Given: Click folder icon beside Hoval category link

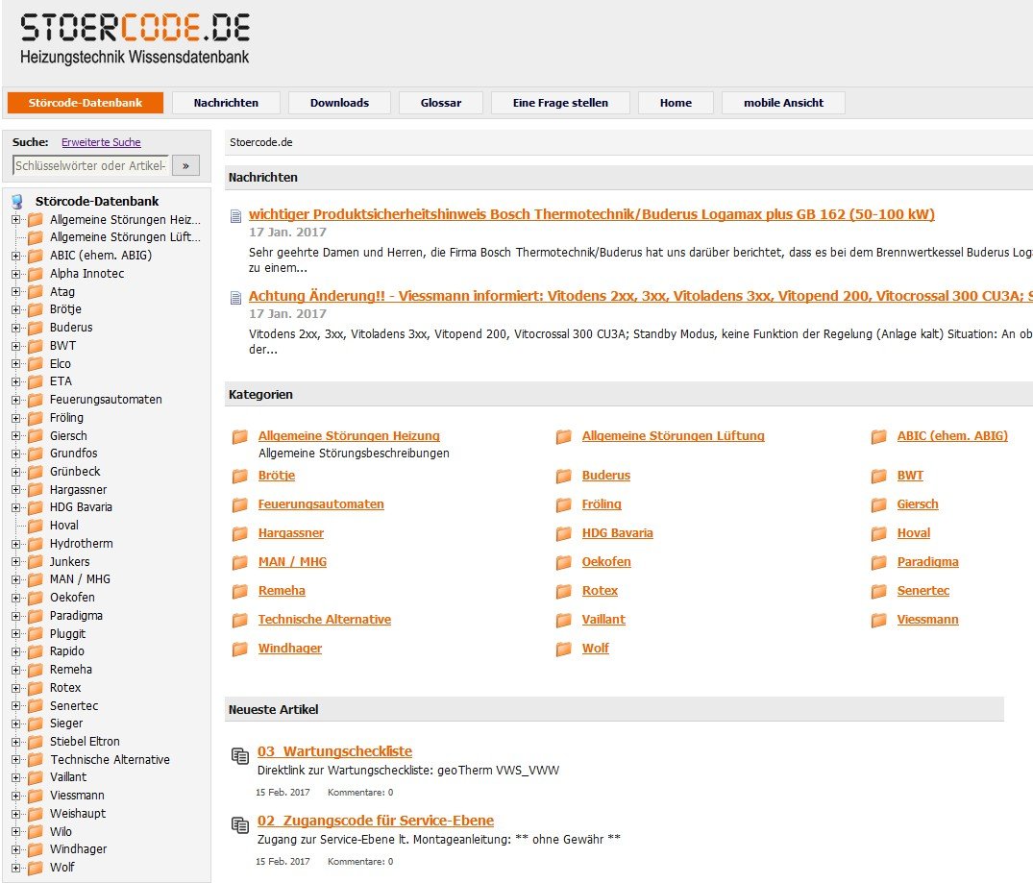Looking at the screenshot, I should (879, 534).
